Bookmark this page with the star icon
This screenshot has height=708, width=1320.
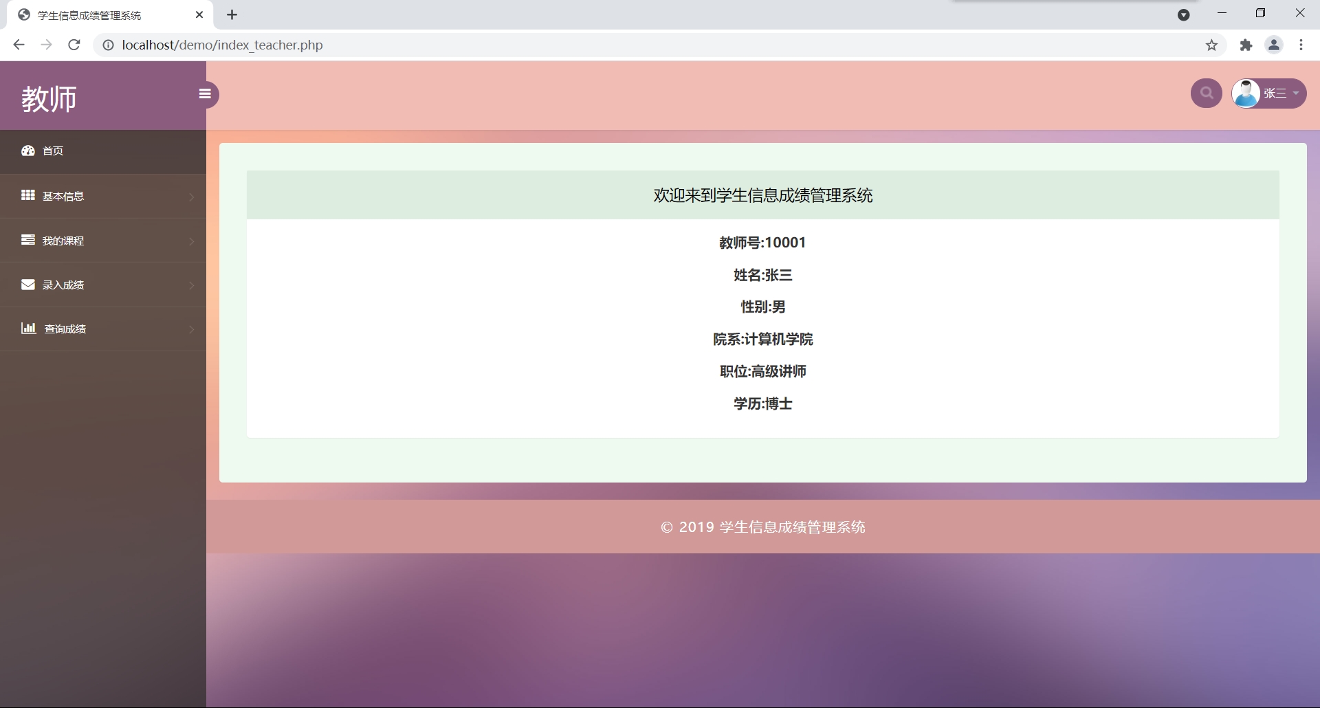click(1211, 45)
